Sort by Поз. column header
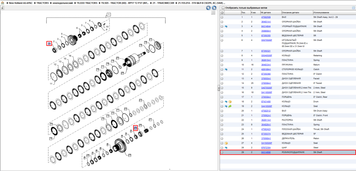Viewport: 356px width, 171px height. coord(245,12)
